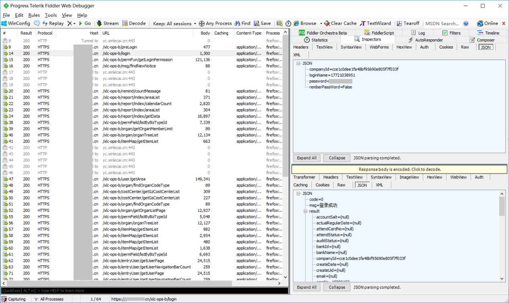Image resolution: width=509 pixels, height=303 pixels.
Task: Click the blue help icon
Action: (x=466, y=23)
